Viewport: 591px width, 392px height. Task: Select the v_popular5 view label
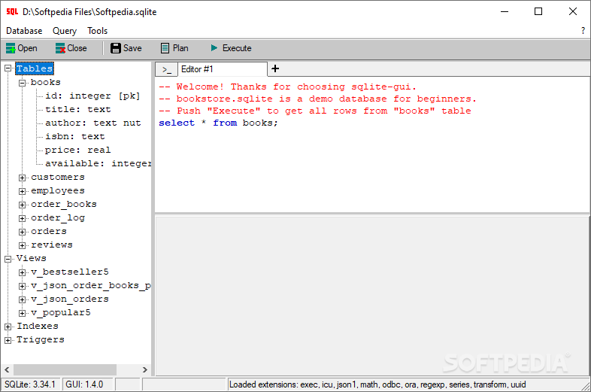coord(61,313)
